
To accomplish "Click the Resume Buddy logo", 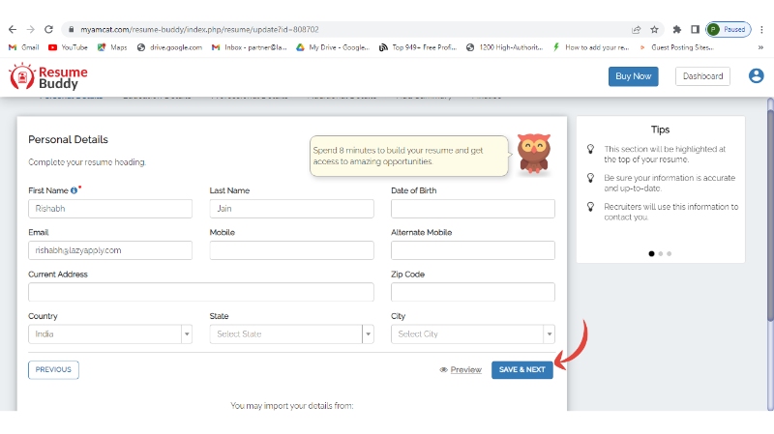I will point(48,77).
